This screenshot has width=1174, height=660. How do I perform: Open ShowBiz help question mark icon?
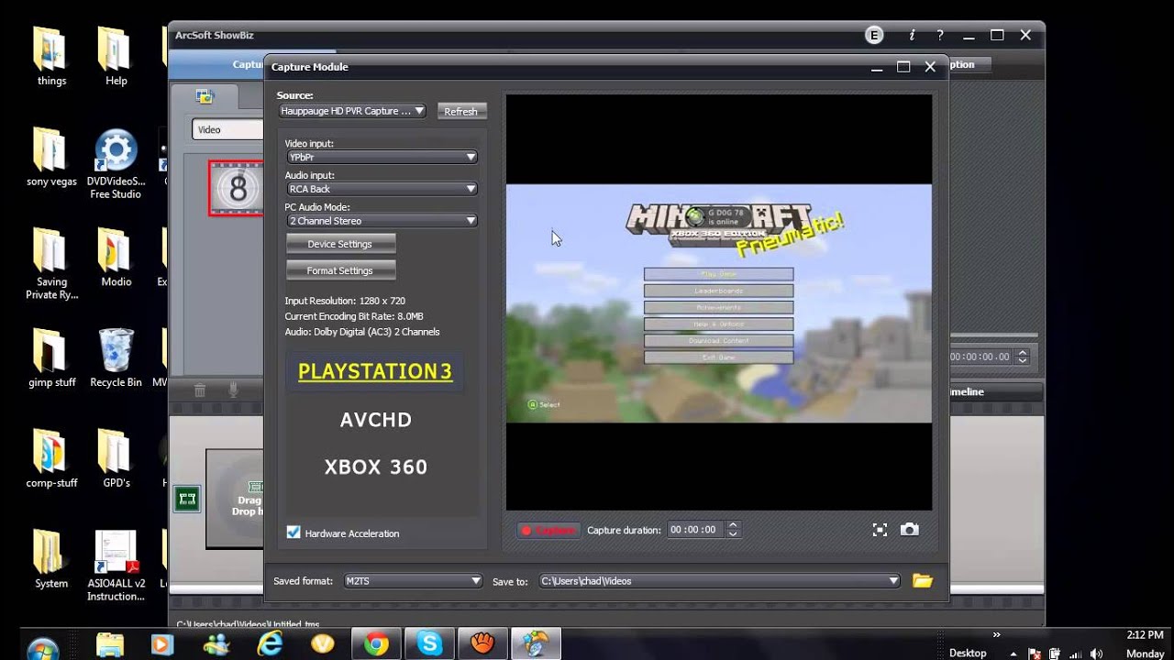pyautogui.click(x=940, y=36)
